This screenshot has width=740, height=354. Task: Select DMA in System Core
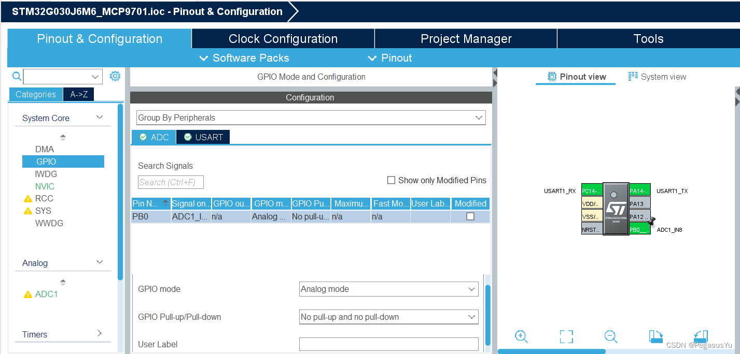tap(45, 149)
